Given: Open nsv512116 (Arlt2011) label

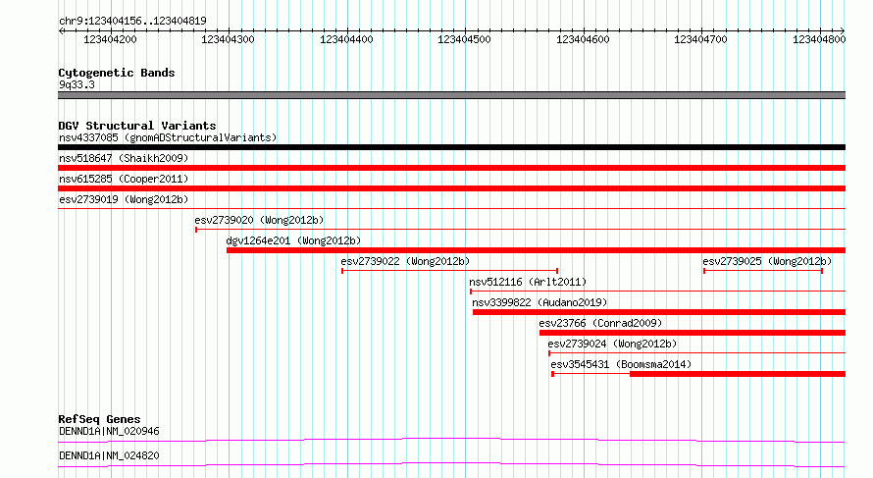Looking at the screenshot, I should [x=528, y=282].
